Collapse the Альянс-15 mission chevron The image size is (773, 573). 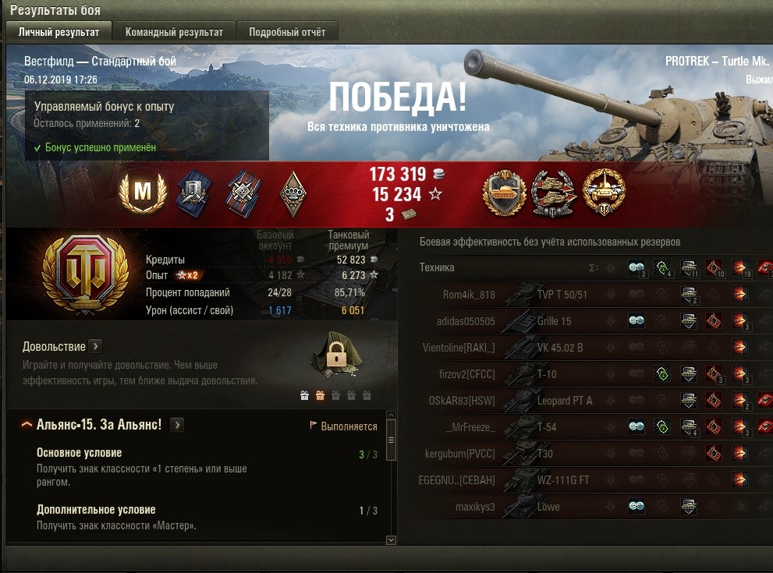click(27, 424)
